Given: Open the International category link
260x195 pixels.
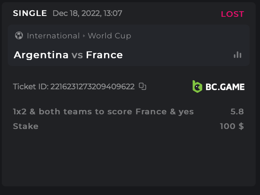Looking at the screenshot, I should click(53, 36).
